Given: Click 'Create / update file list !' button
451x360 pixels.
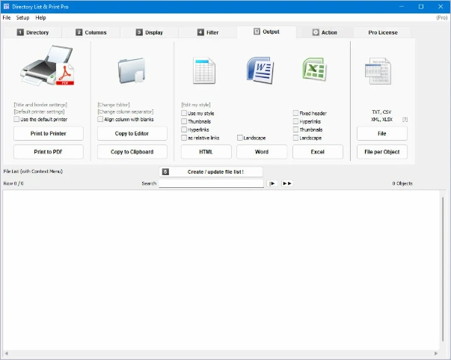Looking at the screenshot, I should click(x=212, y=171).
